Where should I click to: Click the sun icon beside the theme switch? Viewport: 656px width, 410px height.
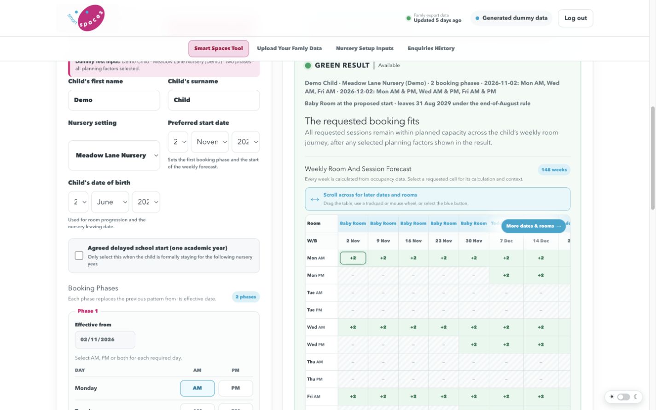click(x=612, y=397)
